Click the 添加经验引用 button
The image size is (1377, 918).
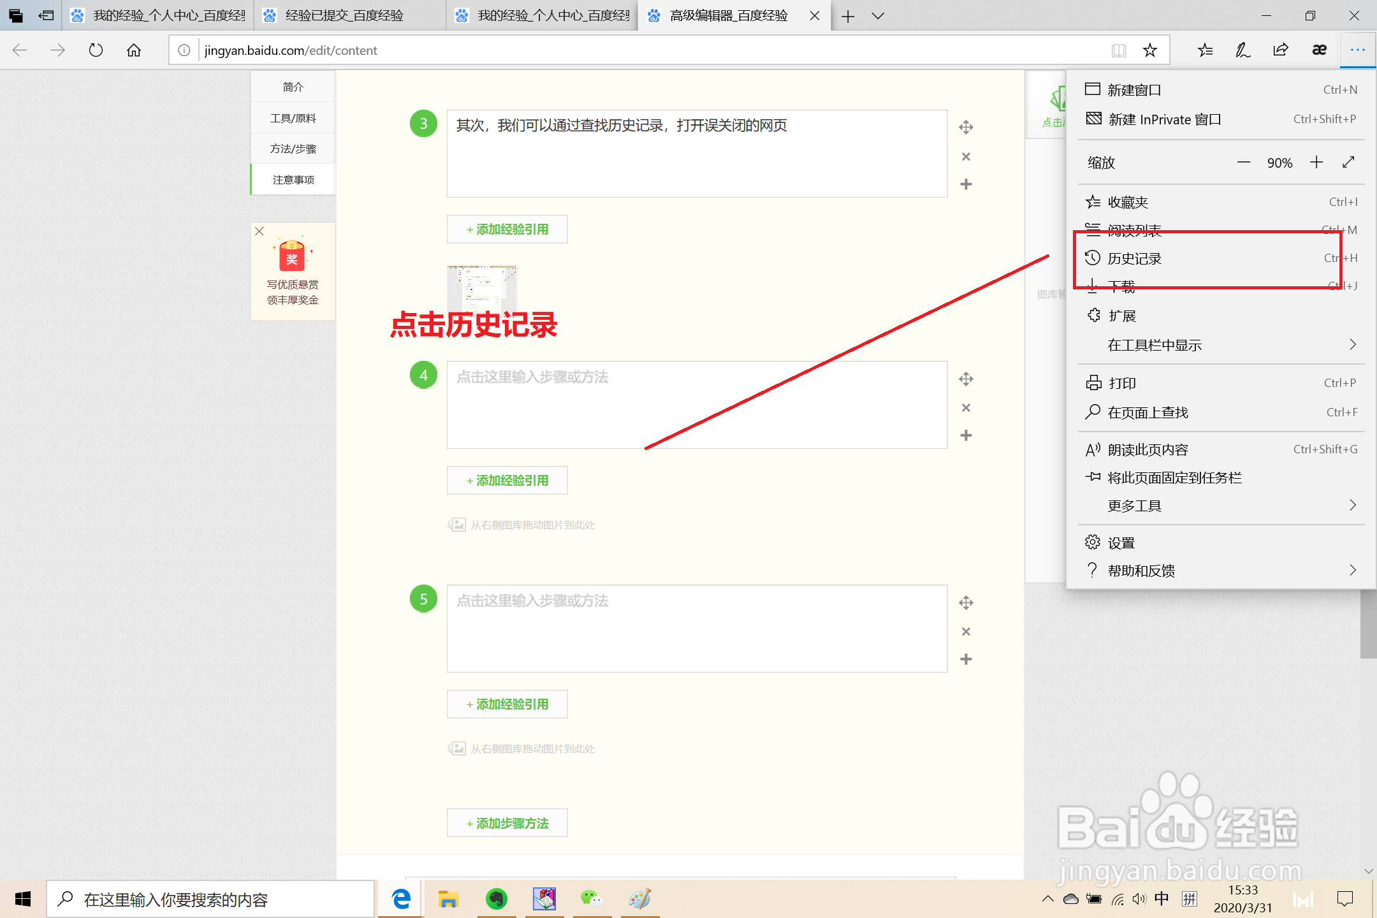[507, 229]
